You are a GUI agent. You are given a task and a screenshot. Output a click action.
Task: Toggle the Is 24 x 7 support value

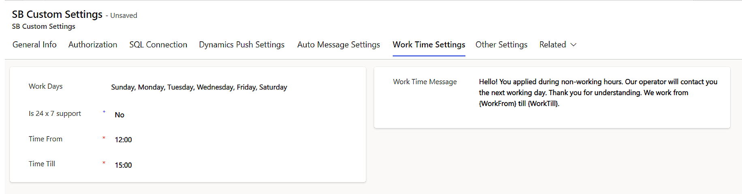point(119,115)
